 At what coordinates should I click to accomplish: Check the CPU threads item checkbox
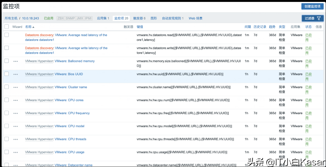pos(7,139)
